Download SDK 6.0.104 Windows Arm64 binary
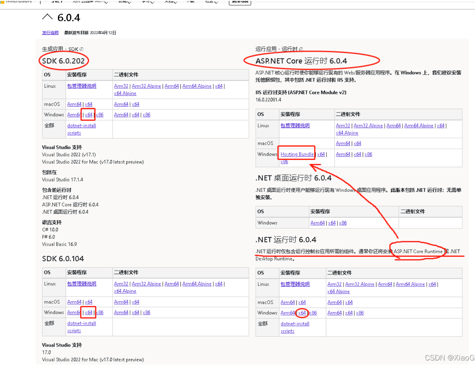475x367 pixels. [121, 313]
